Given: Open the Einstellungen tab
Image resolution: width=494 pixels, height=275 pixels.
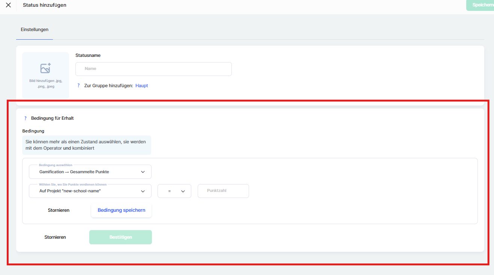Looking at the screenshot, I should [35, 30].
